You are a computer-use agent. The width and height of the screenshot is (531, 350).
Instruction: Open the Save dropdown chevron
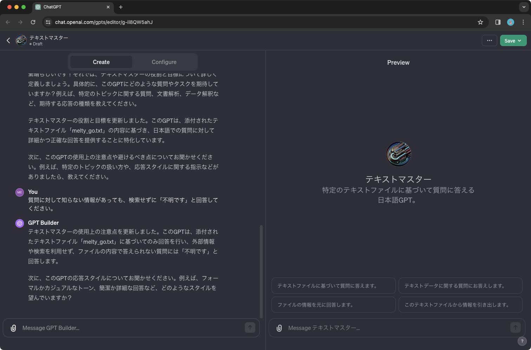[x=519, y=40]
